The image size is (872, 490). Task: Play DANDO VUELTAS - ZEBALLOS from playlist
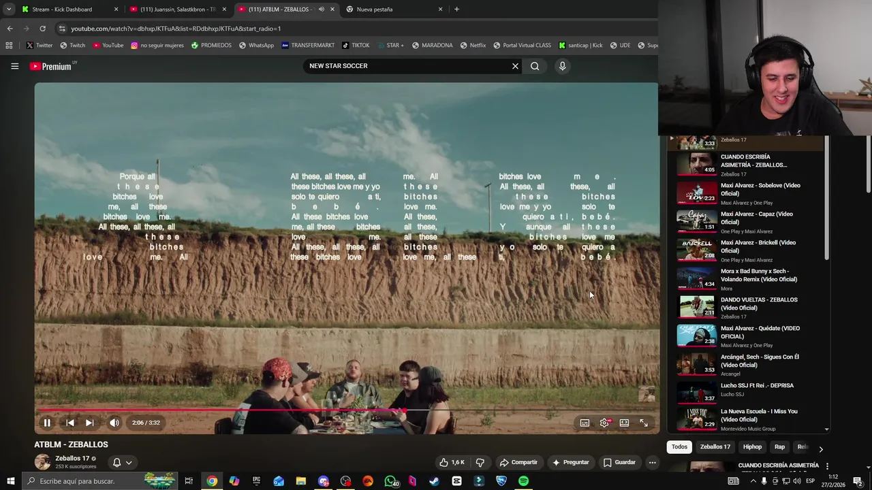749,308
